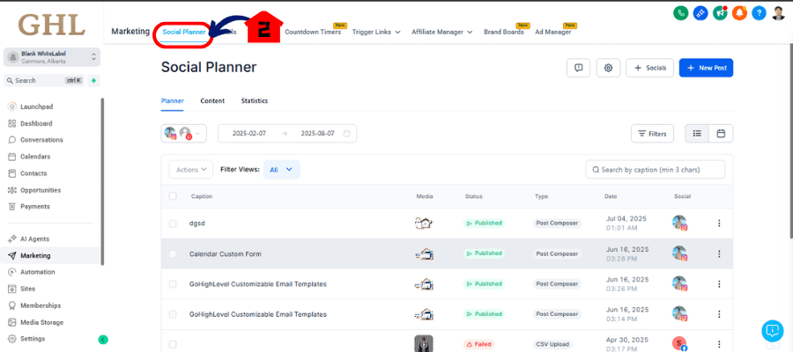The width and height of the screenshot is (793, 352).
Task: Open Ad Manager in top navigation
Action: click(x=553, y=32)
